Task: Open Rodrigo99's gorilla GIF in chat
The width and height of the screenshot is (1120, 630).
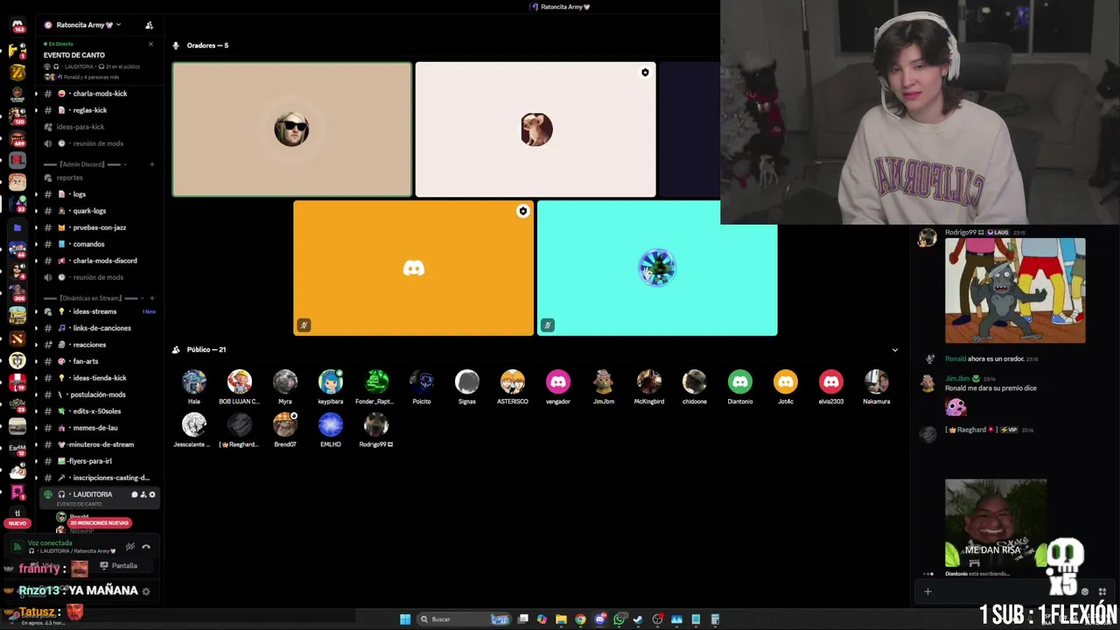Action: [x=1015, y=290]
